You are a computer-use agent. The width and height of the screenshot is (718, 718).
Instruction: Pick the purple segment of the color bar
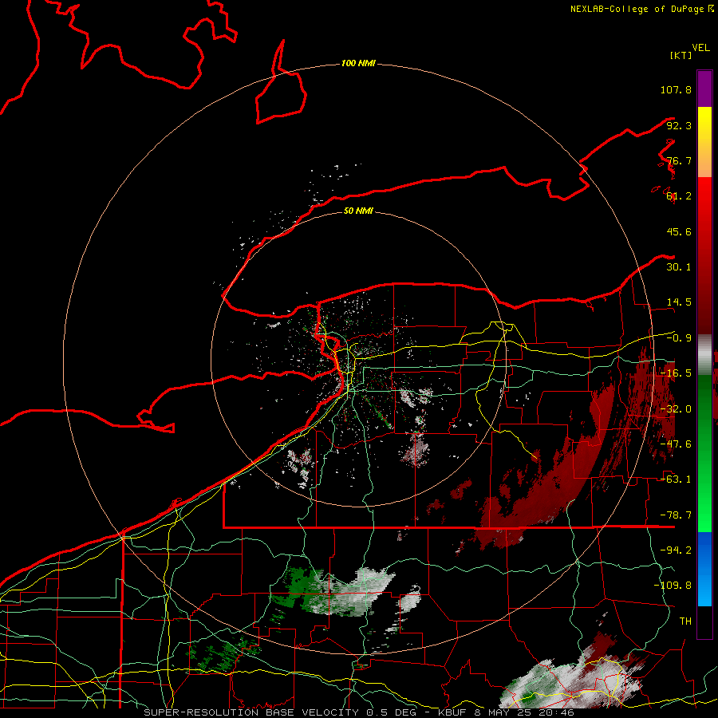point(704,89)
